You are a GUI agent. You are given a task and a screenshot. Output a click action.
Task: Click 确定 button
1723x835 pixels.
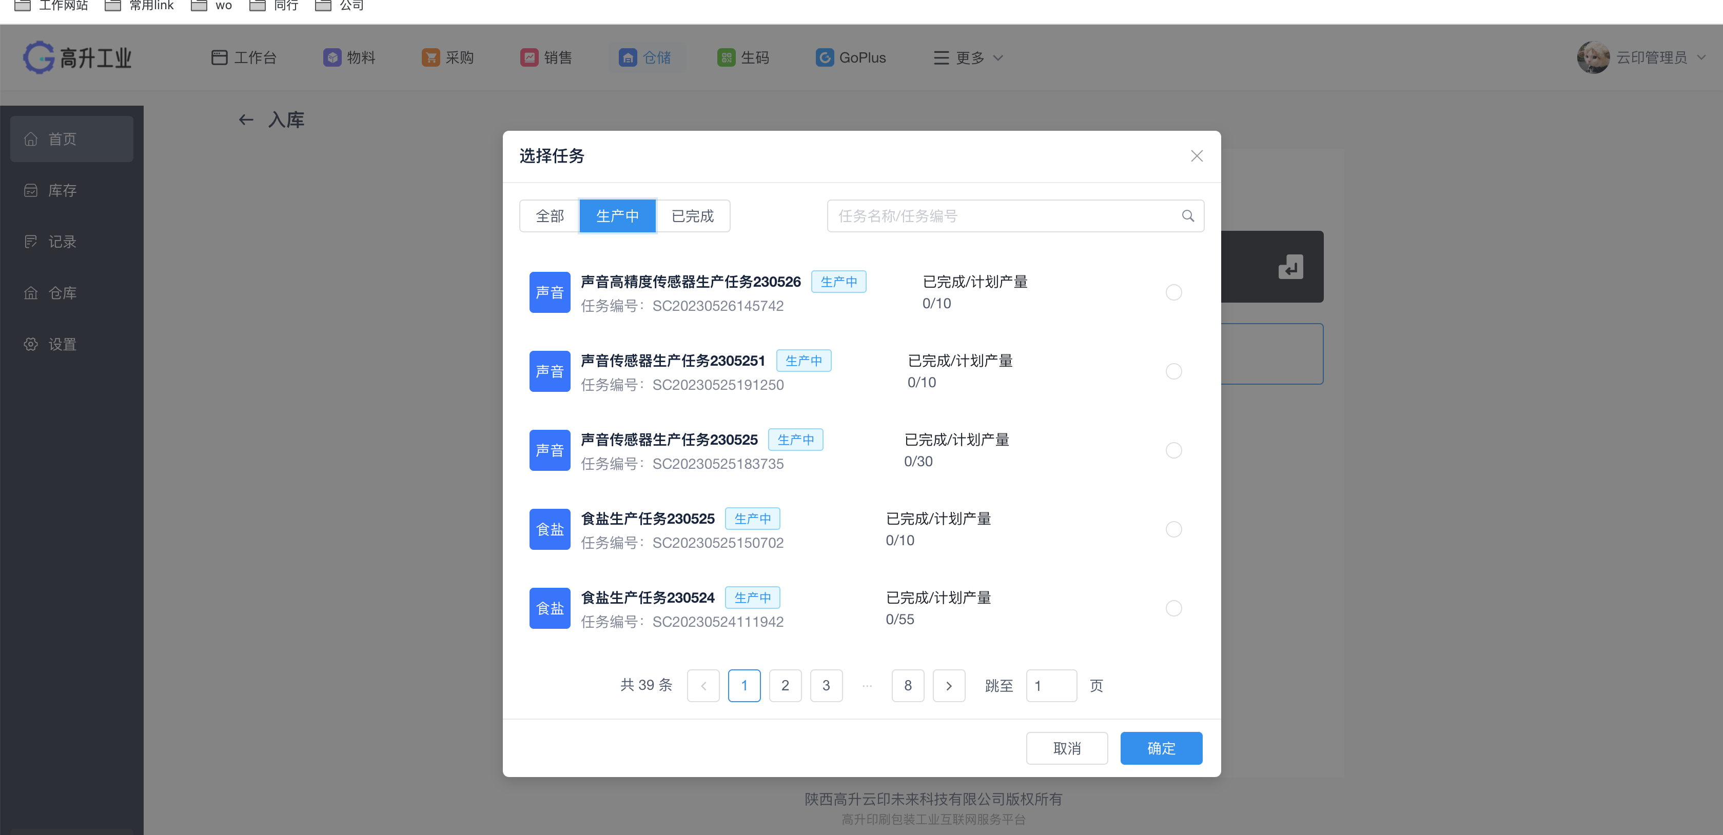click(1161, 748)
